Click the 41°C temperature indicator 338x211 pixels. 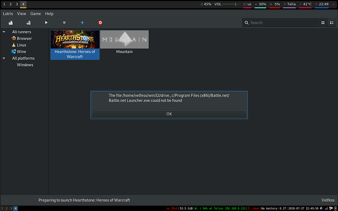pyautogui.click(x=305, y=4)
